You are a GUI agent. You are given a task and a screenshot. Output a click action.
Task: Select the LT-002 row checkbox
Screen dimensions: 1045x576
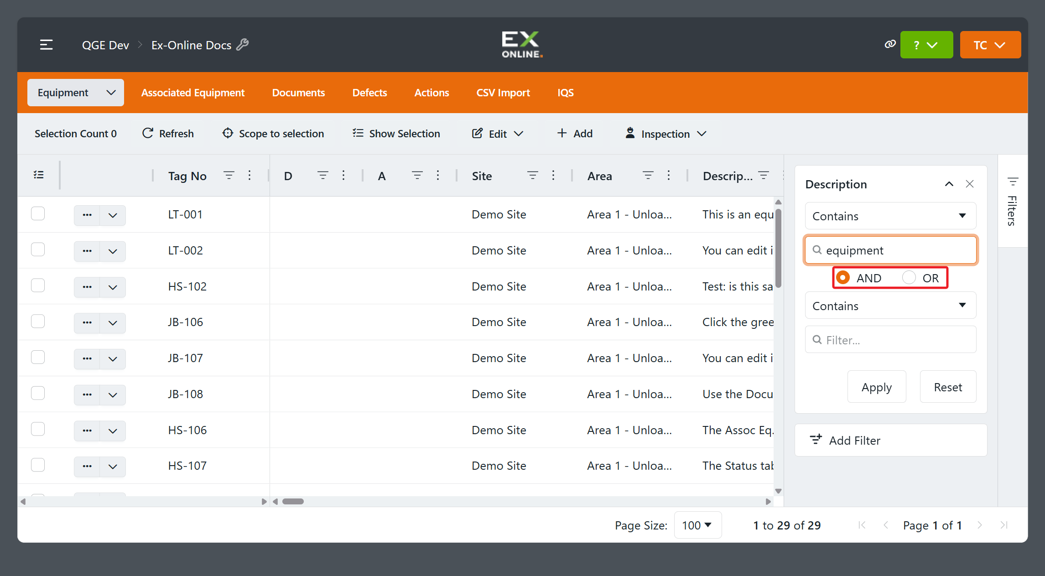coord(38,249)
